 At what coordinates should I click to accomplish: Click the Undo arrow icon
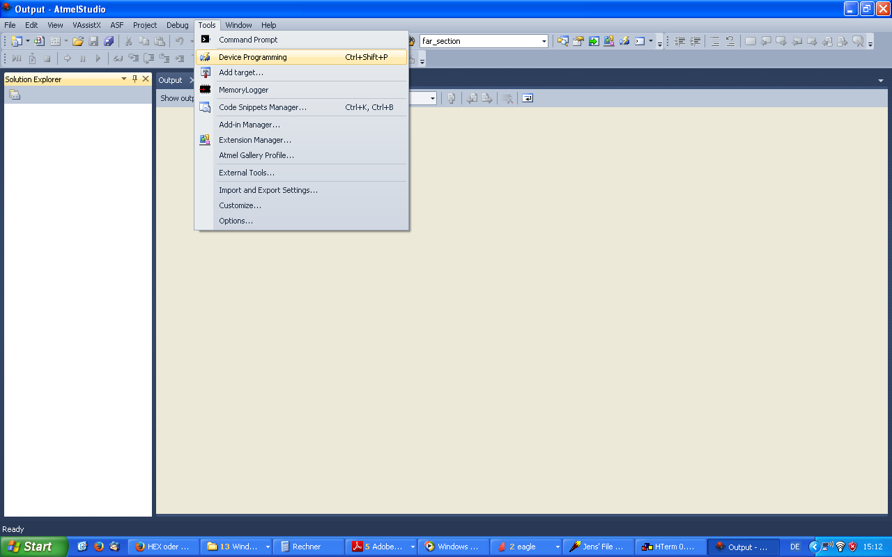[179, 41]
